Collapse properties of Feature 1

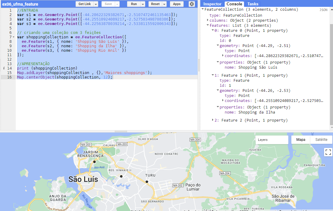pyautogui.click(x=218, y=107)
